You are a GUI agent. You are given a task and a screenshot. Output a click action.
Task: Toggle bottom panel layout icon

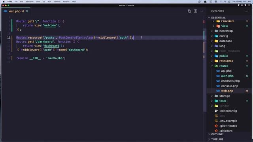click(242, 5)
